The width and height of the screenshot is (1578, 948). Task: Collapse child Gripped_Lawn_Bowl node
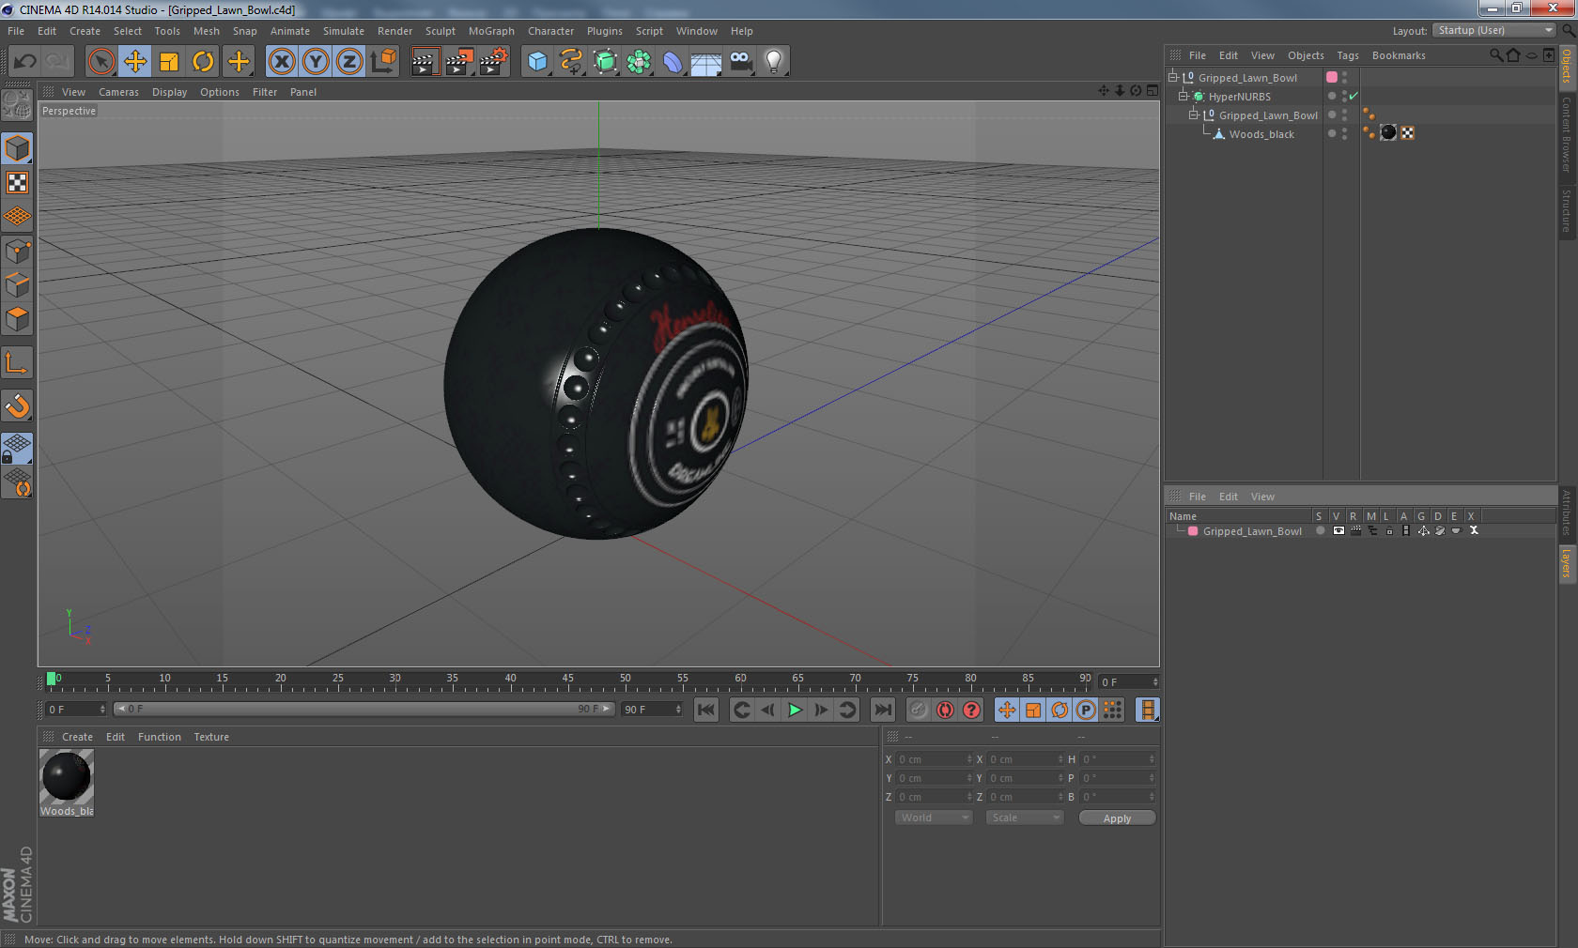click(1194, 115)
